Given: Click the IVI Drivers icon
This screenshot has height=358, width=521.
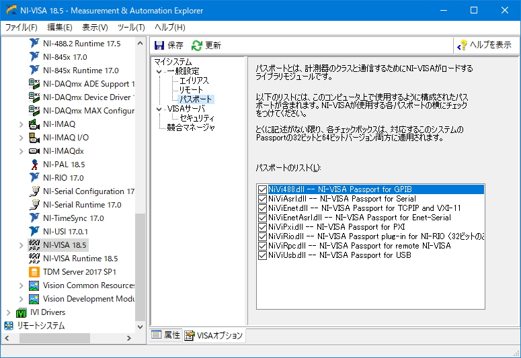Looking at the screenshot, I should [22, 312].
